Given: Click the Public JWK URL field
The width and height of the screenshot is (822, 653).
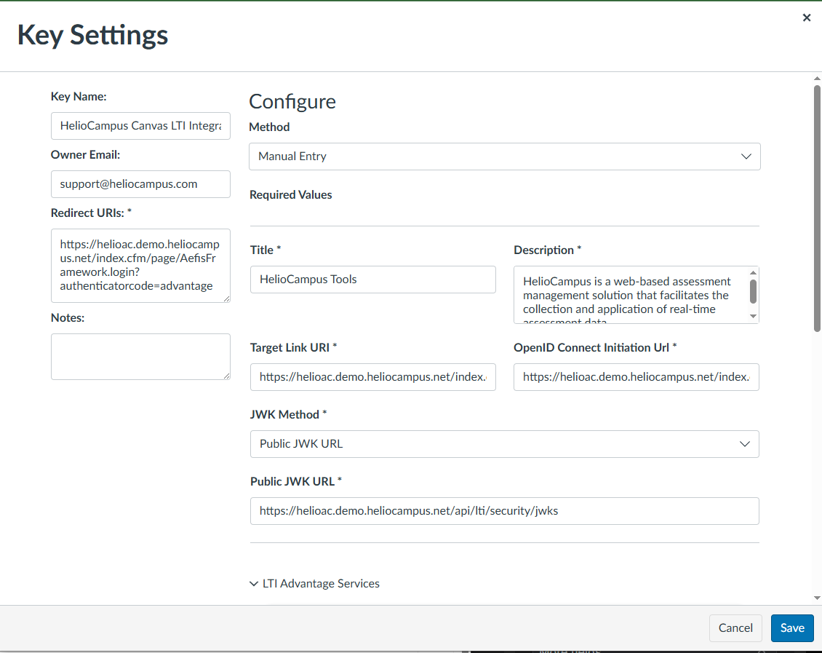Looking at the screenshot, I should (504, 511).
